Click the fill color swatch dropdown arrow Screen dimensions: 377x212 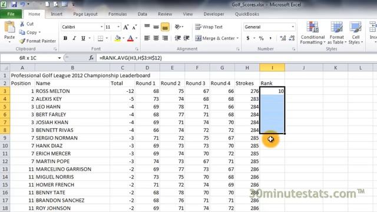[124, 38]
